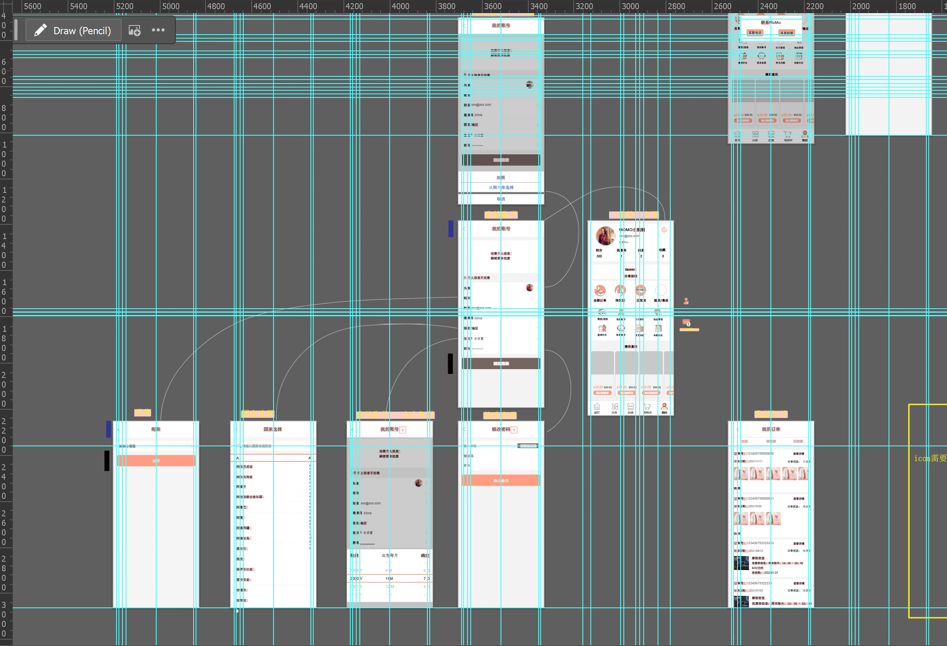Image resolution: width=947 pixels, height=646 pixels.
Task: Select 阿富汗 in the country list
Action: (x=241, y=486)
